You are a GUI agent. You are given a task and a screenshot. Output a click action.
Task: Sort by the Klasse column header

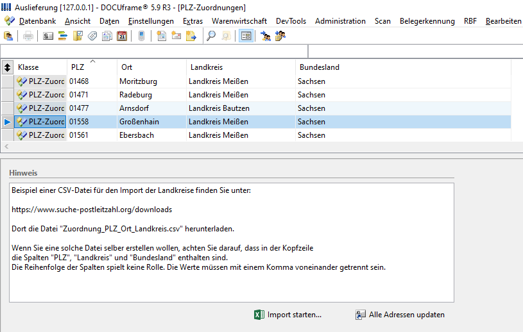click(x=40, y=67)
